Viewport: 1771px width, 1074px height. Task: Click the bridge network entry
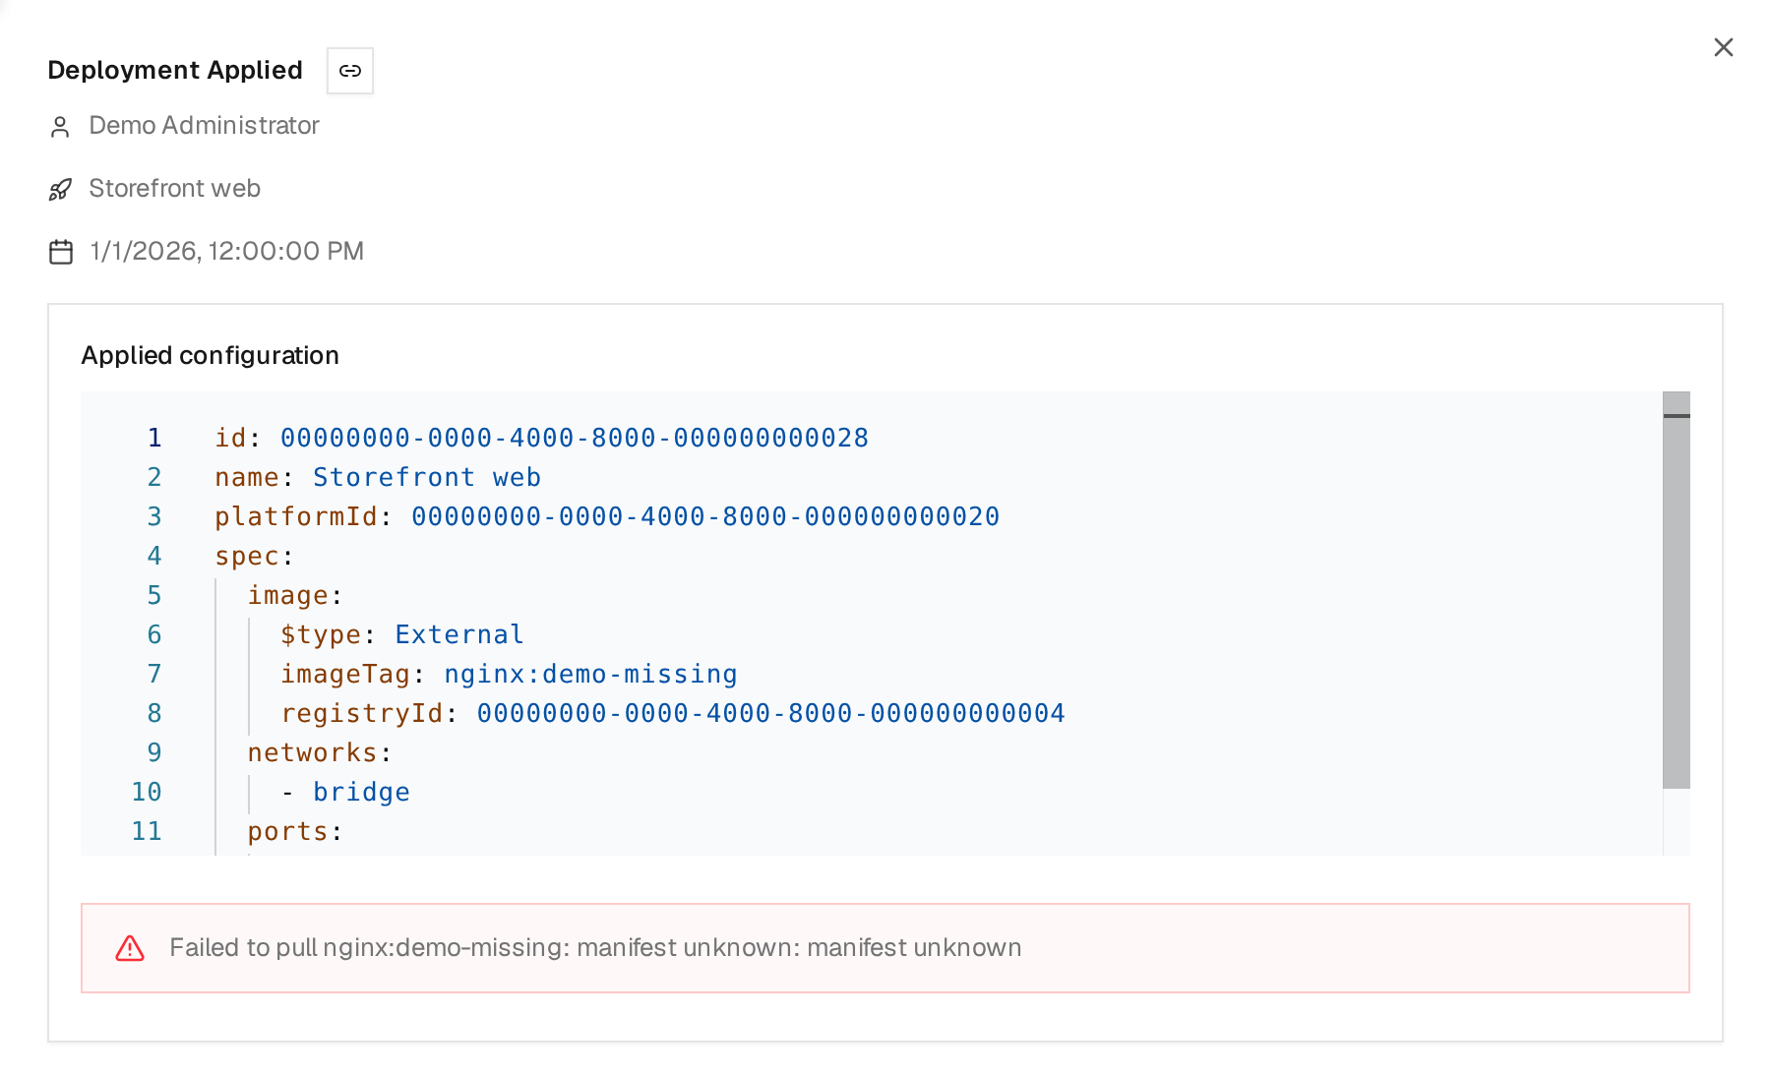[361, 792]
